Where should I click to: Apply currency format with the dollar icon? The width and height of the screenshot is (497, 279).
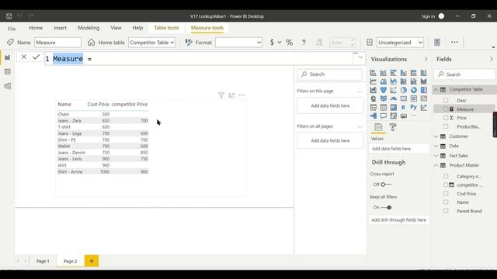tap(272, 43)
